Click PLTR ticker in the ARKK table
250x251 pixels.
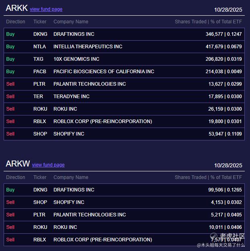(39, 84)
